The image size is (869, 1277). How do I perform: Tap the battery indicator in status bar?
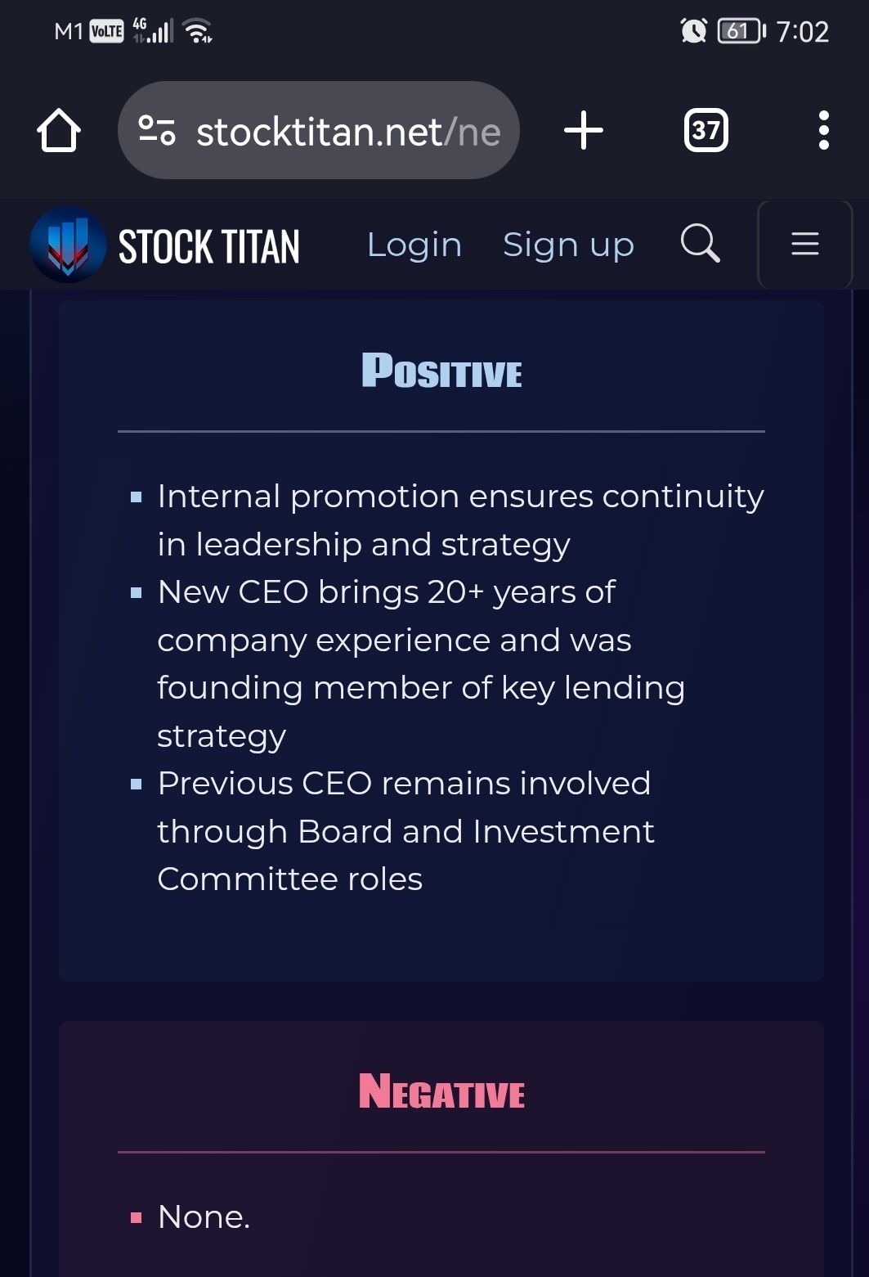(741, 31)
